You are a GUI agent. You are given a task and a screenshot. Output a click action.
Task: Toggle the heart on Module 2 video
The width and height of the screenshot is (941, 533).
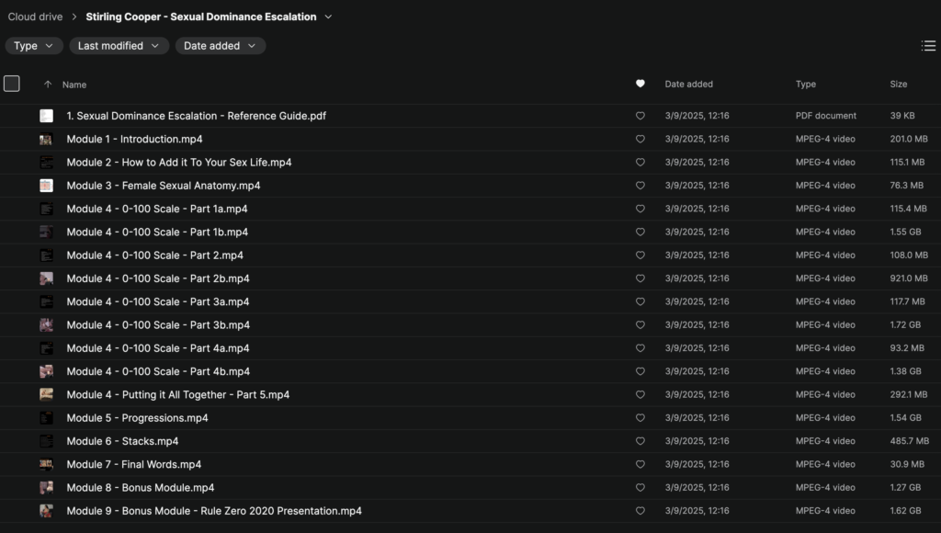(640, 162)
